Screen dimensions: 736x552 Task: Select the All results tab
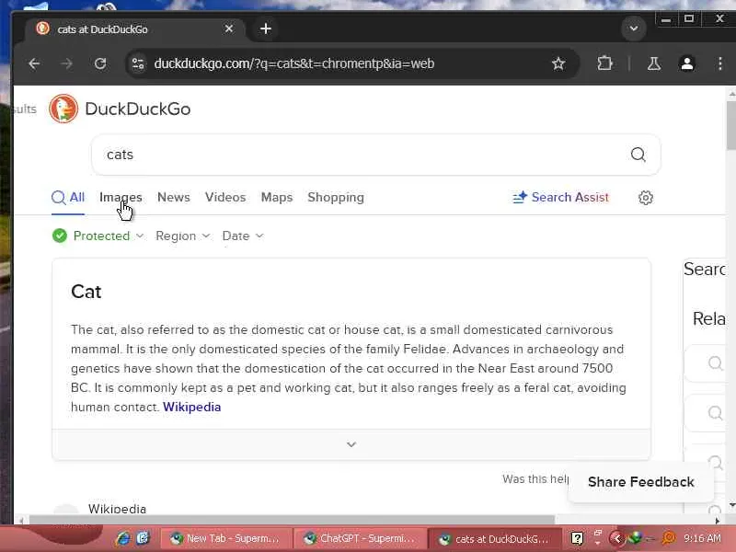click(x=68, y=198)
